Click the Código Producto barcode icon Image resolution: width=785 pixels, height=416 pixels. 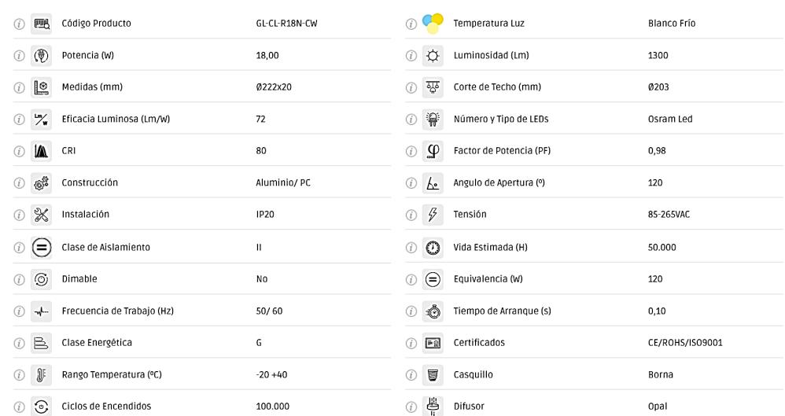click(x=41, y=24)
